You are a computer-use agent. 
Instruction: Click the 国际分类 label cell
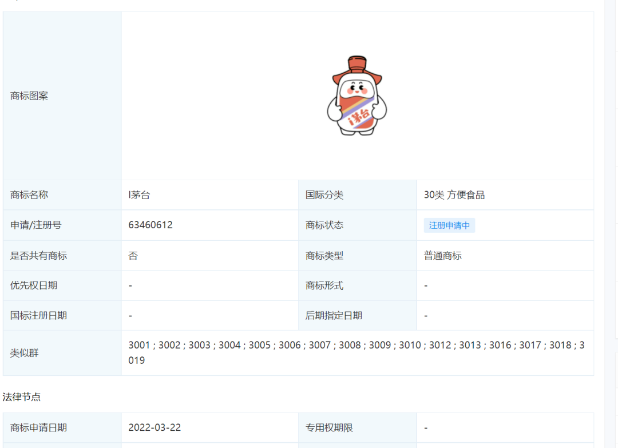click(358, 195)
